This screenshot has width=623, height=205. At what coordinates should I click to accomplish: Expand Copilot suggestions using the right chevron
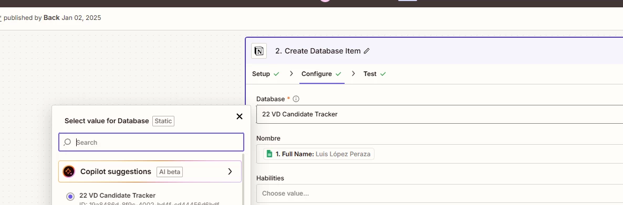pos(230,171)
